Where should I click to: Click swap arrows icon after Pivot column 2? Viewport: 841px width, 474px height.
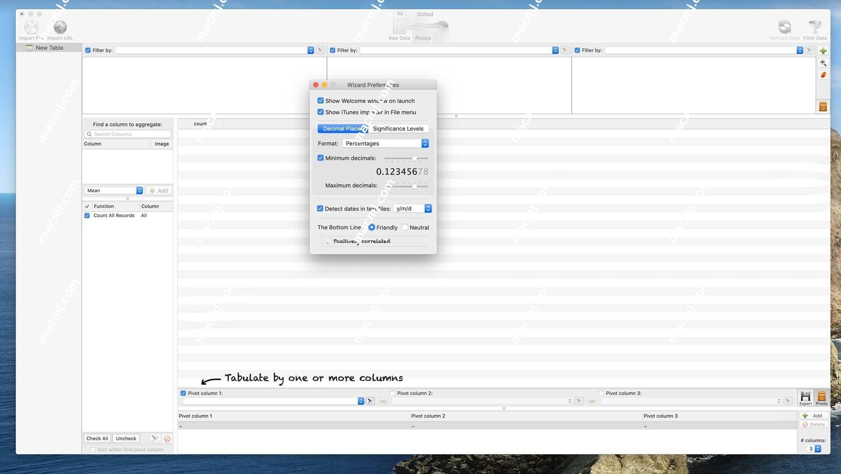point(592,401)
